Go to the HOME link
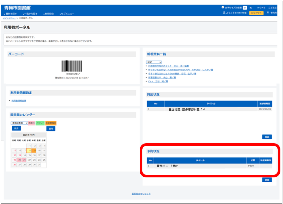 tap(261, 8)
